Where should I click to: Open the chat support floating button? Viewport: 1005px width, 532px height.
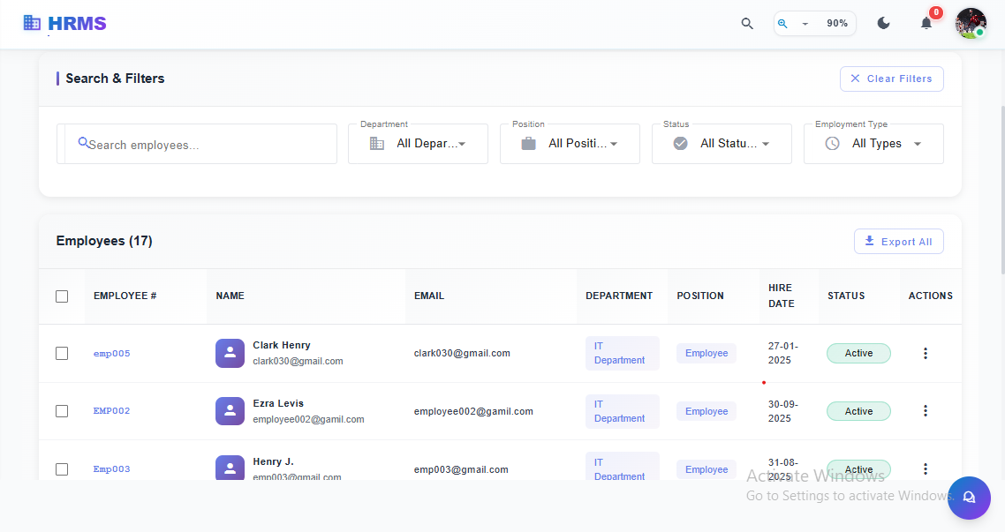coord(969,498)
